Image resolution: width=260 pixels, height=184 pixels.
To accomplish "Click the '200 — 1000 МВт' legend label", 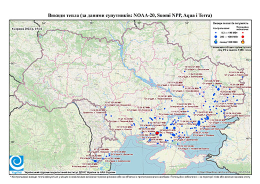I will tap(228, 36).
